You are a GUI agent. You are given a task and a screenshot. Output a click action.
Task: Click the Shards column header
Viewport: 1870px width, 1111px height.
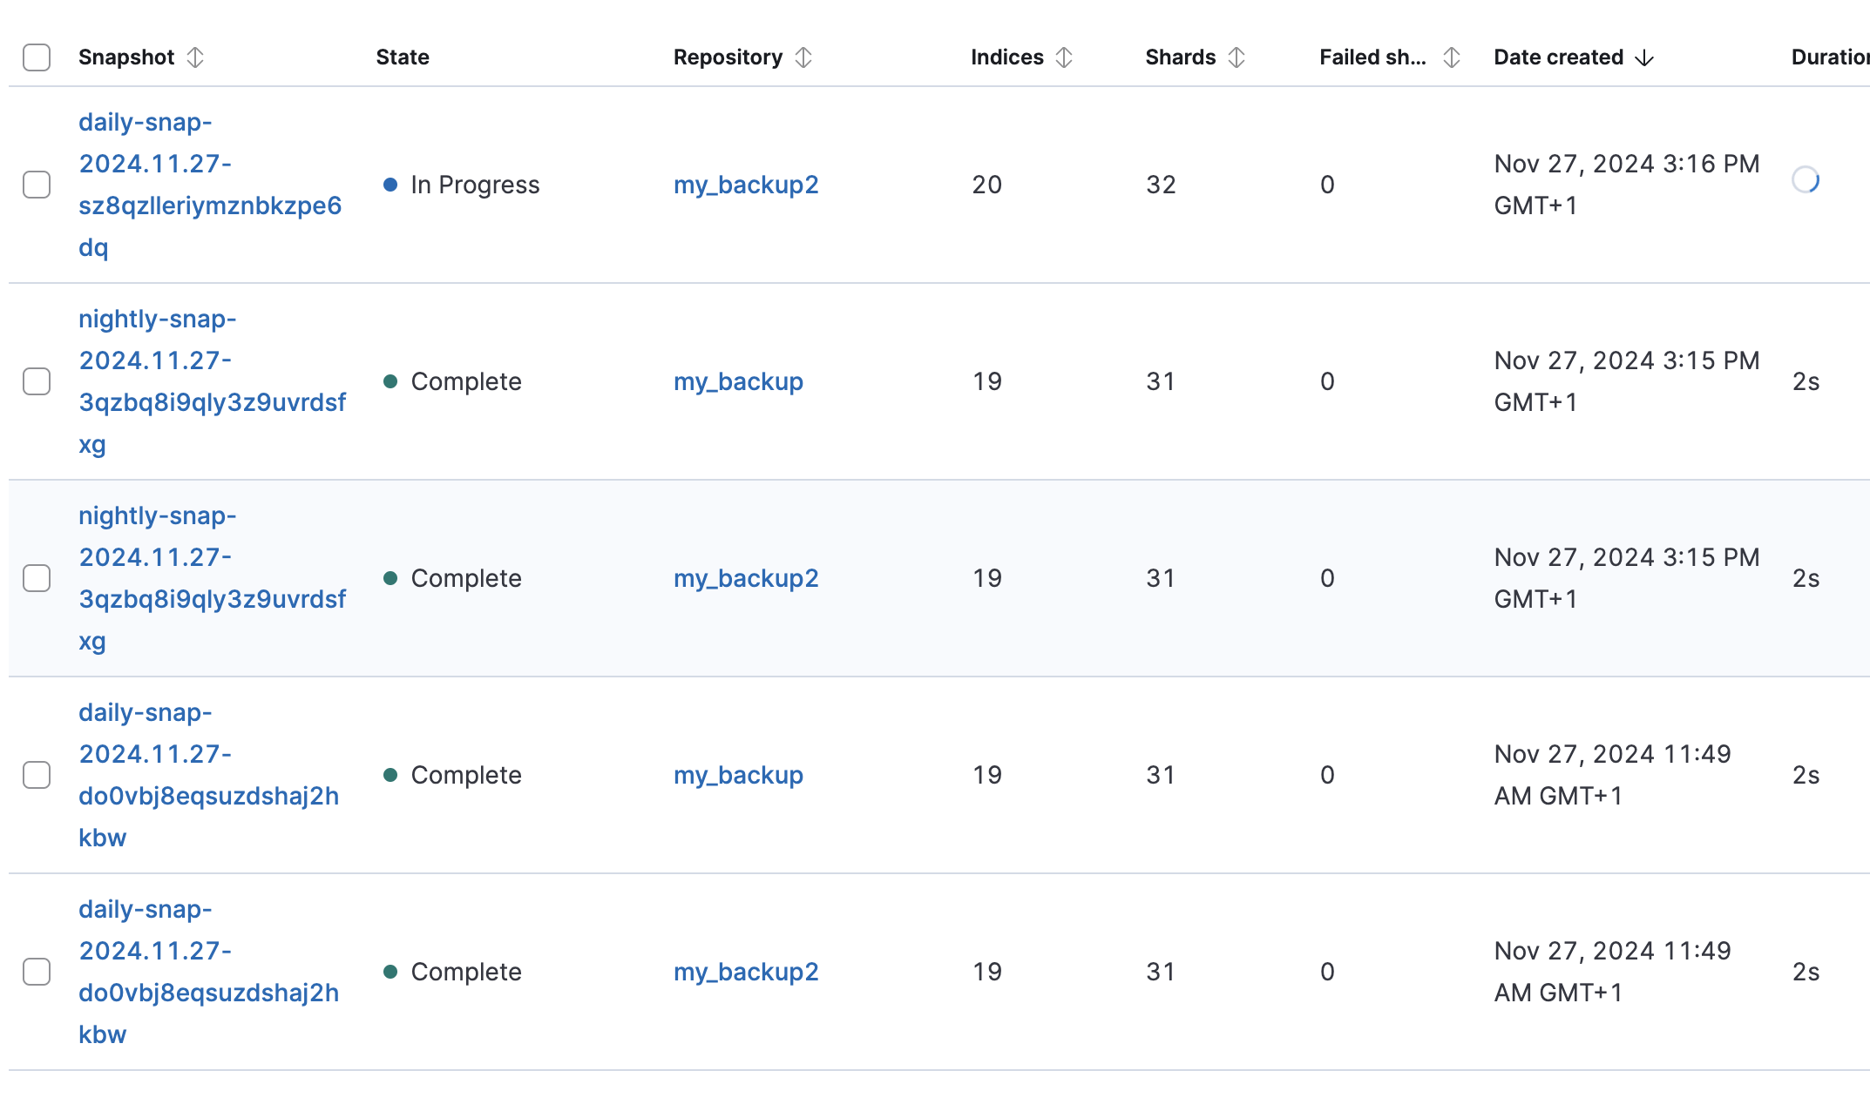click(1181, 57)
